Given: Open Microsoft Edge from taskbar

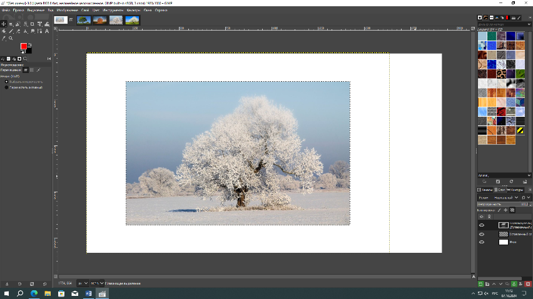Looking at the screenshot, I should click(34, 293).
